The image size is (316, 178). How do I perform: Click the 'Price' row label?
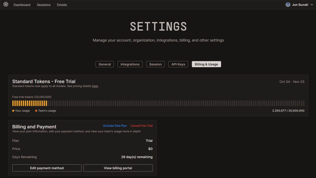16,149
